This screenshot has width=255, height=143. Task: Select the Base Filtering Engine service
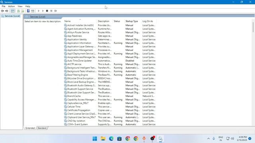tap(110, 75)
